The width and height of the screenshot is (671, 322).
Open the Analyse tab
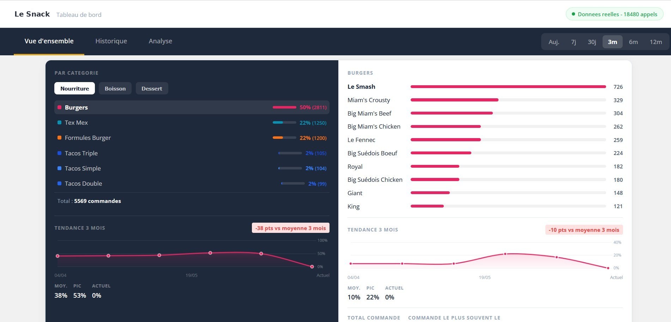(161, 41)
